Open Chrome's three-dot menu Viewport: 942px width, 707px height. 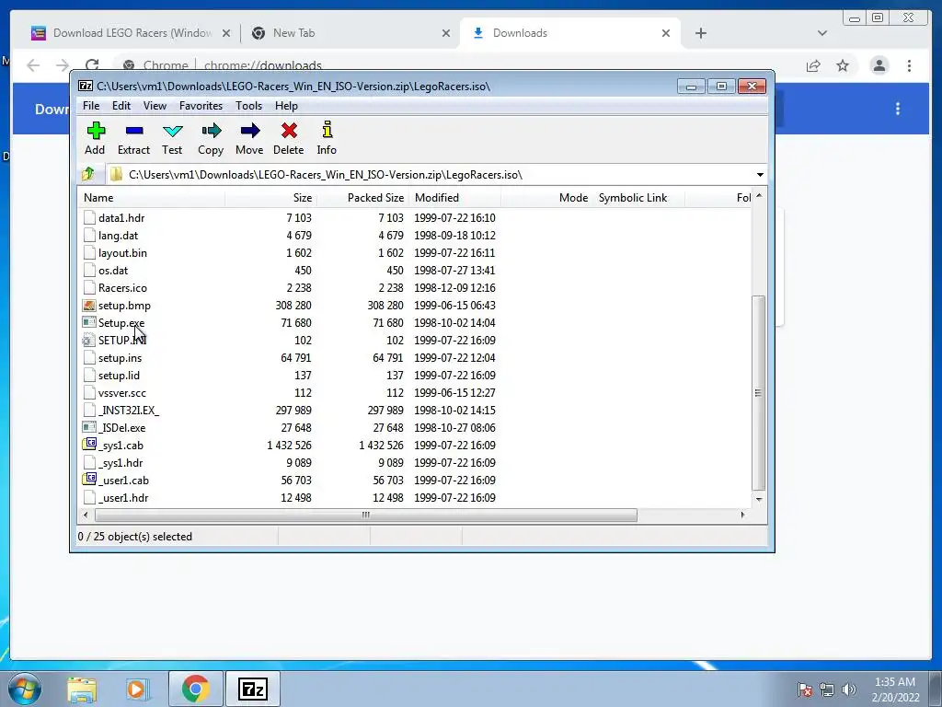coord(909,65)
